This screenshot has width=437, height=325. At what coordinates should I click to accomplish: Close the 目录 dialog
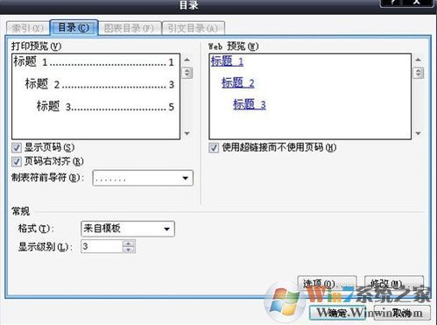(418, 3)
